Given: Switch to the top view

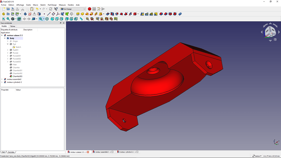Looking at the screenshot, I should [57, 19].
